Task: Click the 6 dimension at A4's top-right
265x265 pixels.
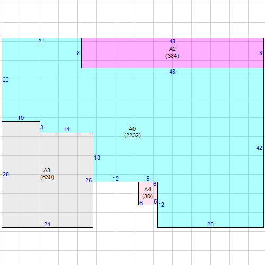Action: (155, 184)
